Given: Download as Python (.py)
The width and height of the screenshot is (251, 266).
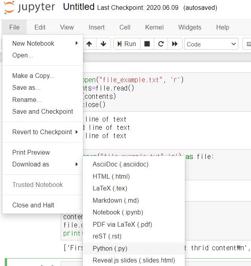Looking at the screenshot, I should 134,248.
